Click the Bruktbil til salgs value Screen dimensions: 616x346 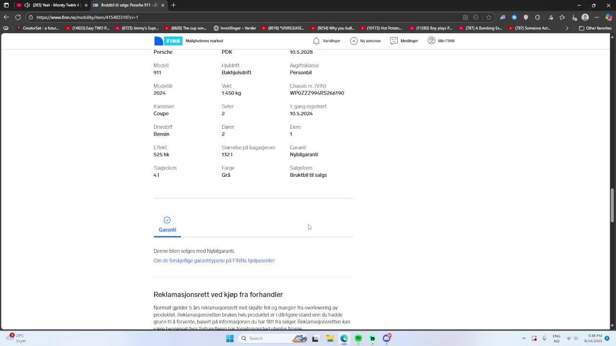tap(308, 175)
